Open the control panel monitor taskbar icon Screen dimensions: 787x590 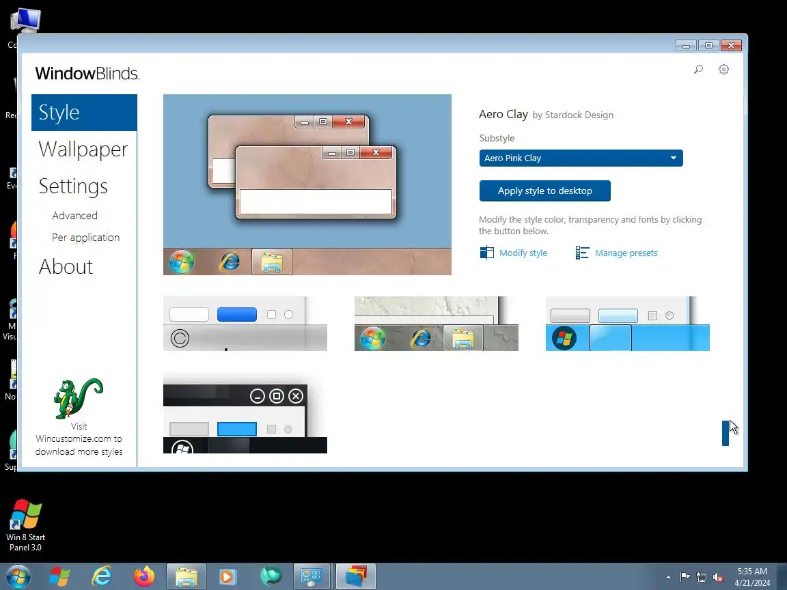tap(312, 576)
